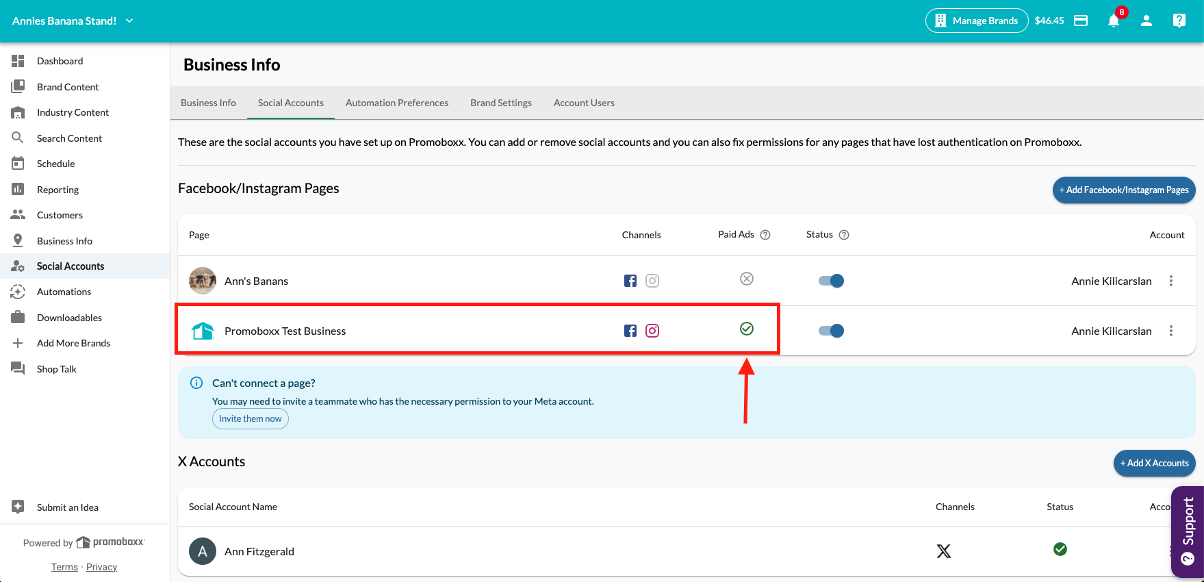Click the Status column help icon

[x=844, y=235]
